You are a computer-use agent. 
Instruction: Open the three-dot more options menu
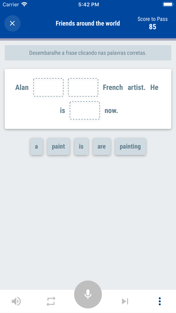pos(160,301)
